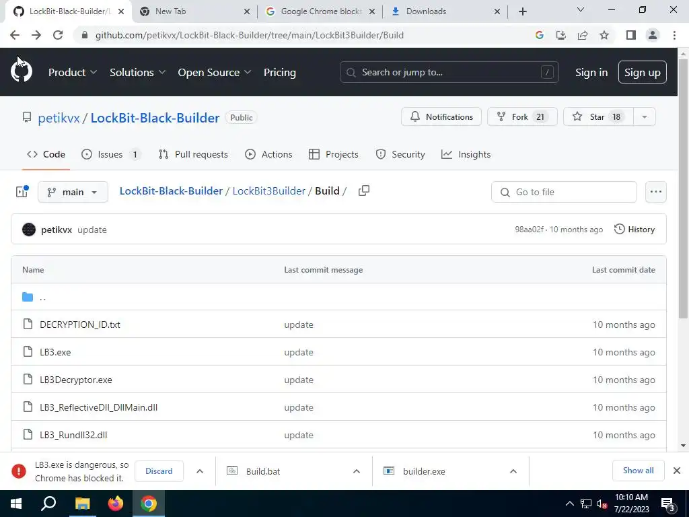Open Windows search from the taskbar
Viewport: 689px width, 517px height.
[x=48, y=504]
